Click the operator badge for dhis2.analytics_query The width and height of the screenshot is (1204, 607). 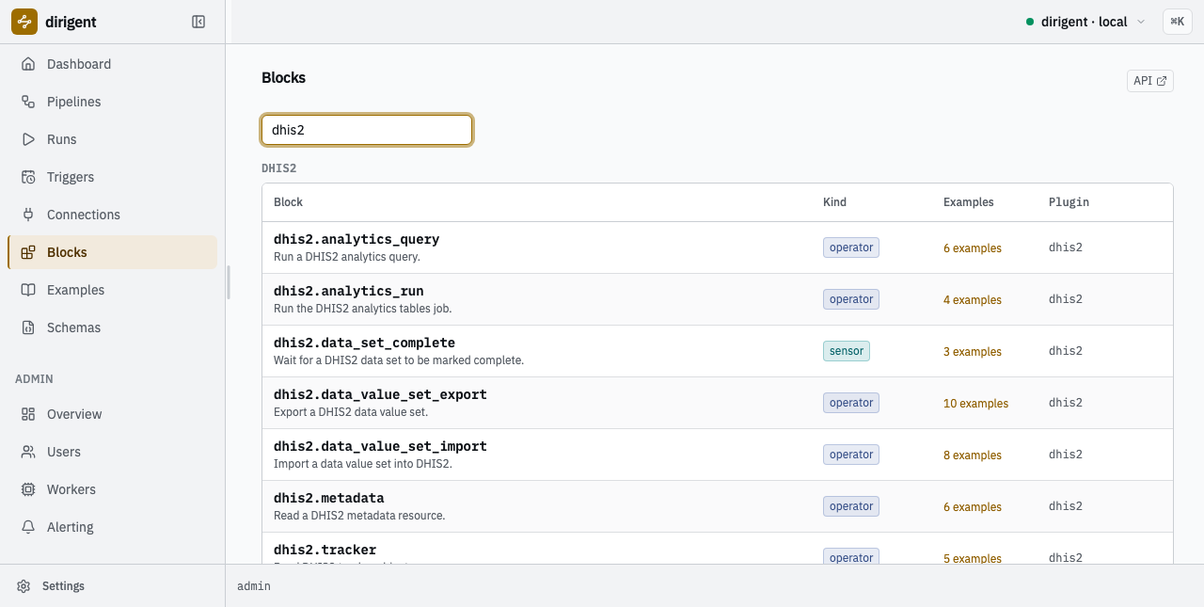click(851, 248)
